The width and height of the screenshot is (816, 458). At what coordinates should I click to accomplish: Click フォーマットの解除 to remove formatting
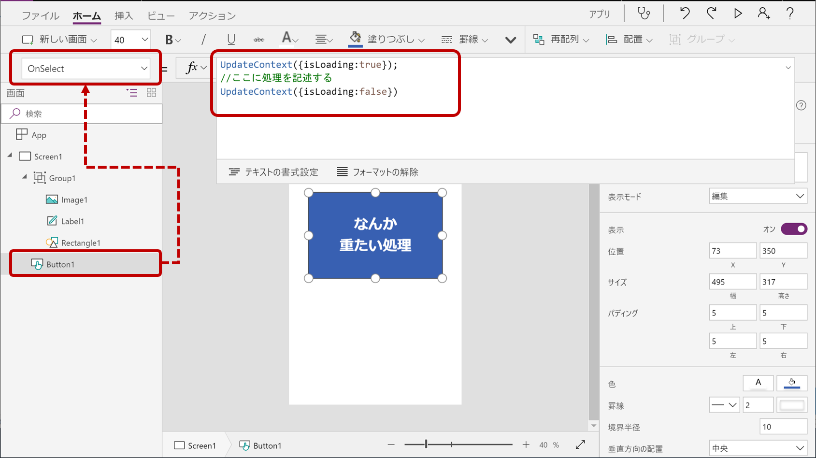tap(377, 172)
